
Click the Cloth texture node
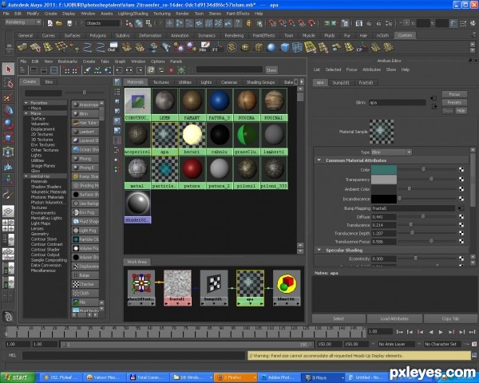[85, 293]
